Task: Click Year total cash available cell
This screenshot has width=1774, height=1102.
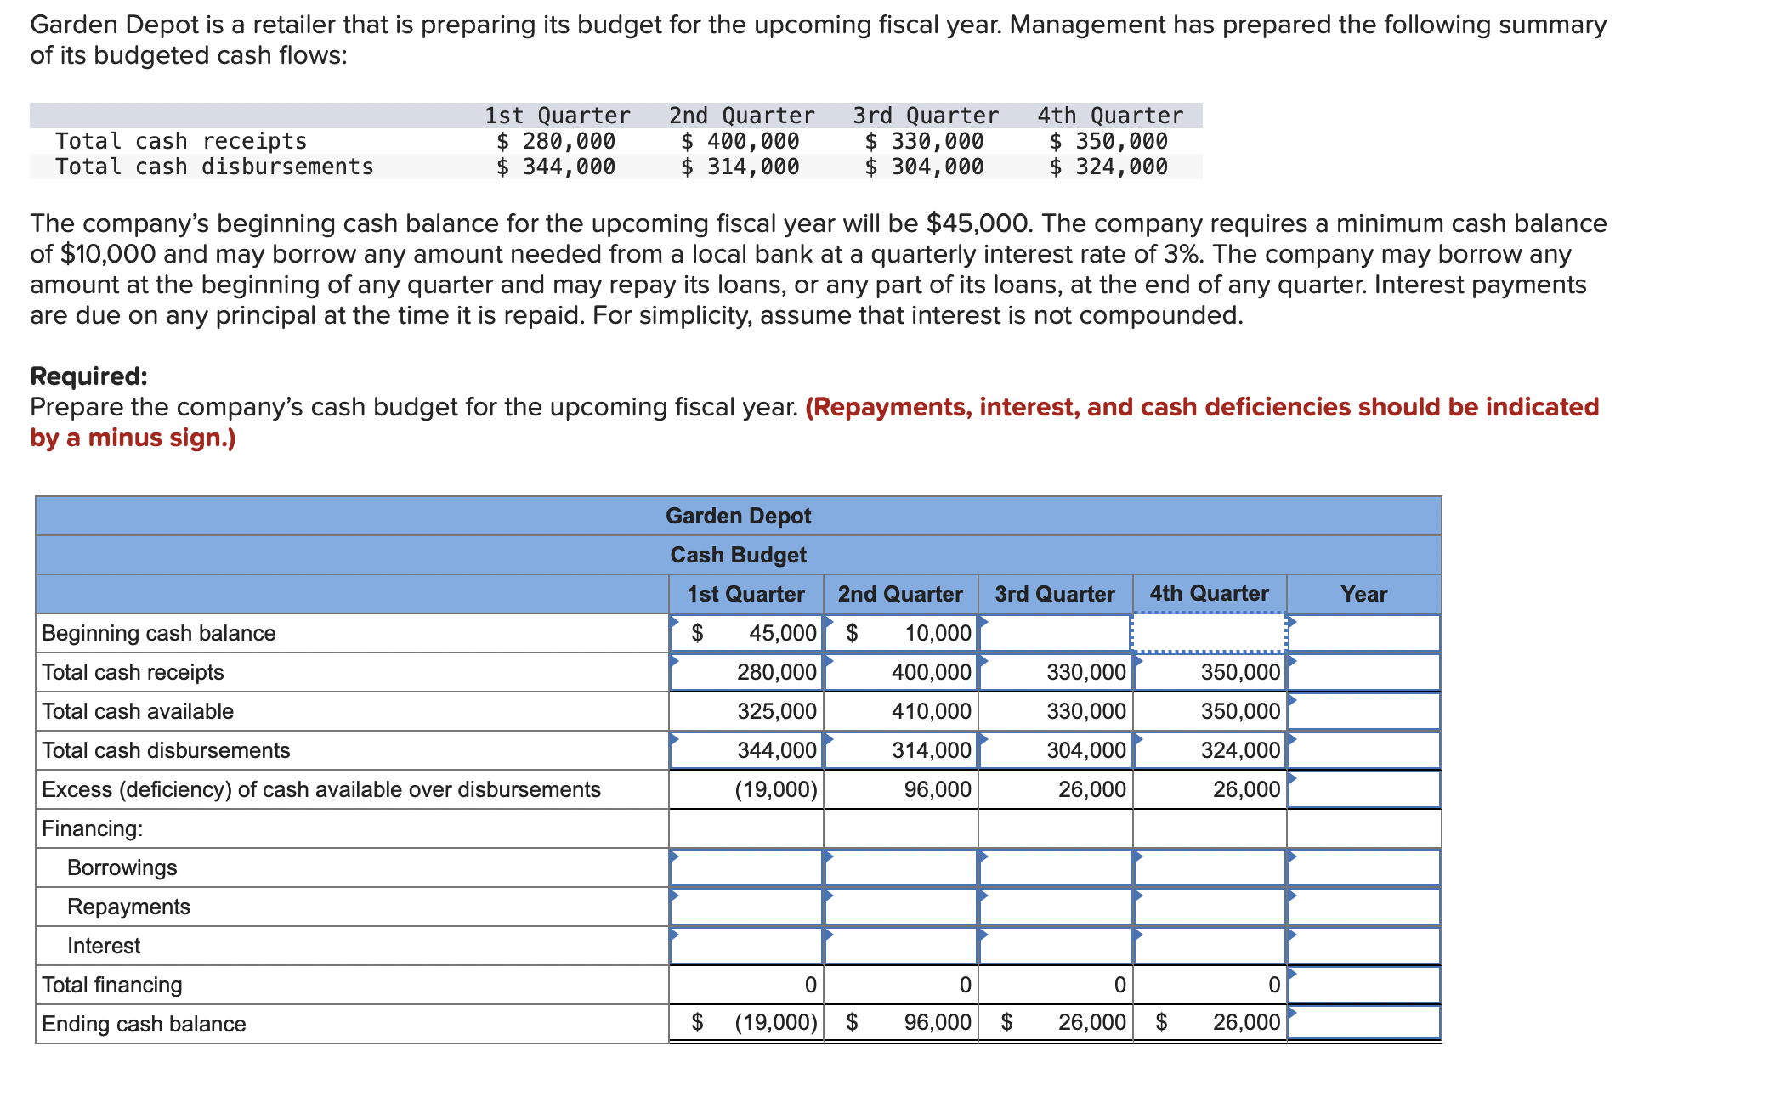Action: click(x=1364, y=711)
